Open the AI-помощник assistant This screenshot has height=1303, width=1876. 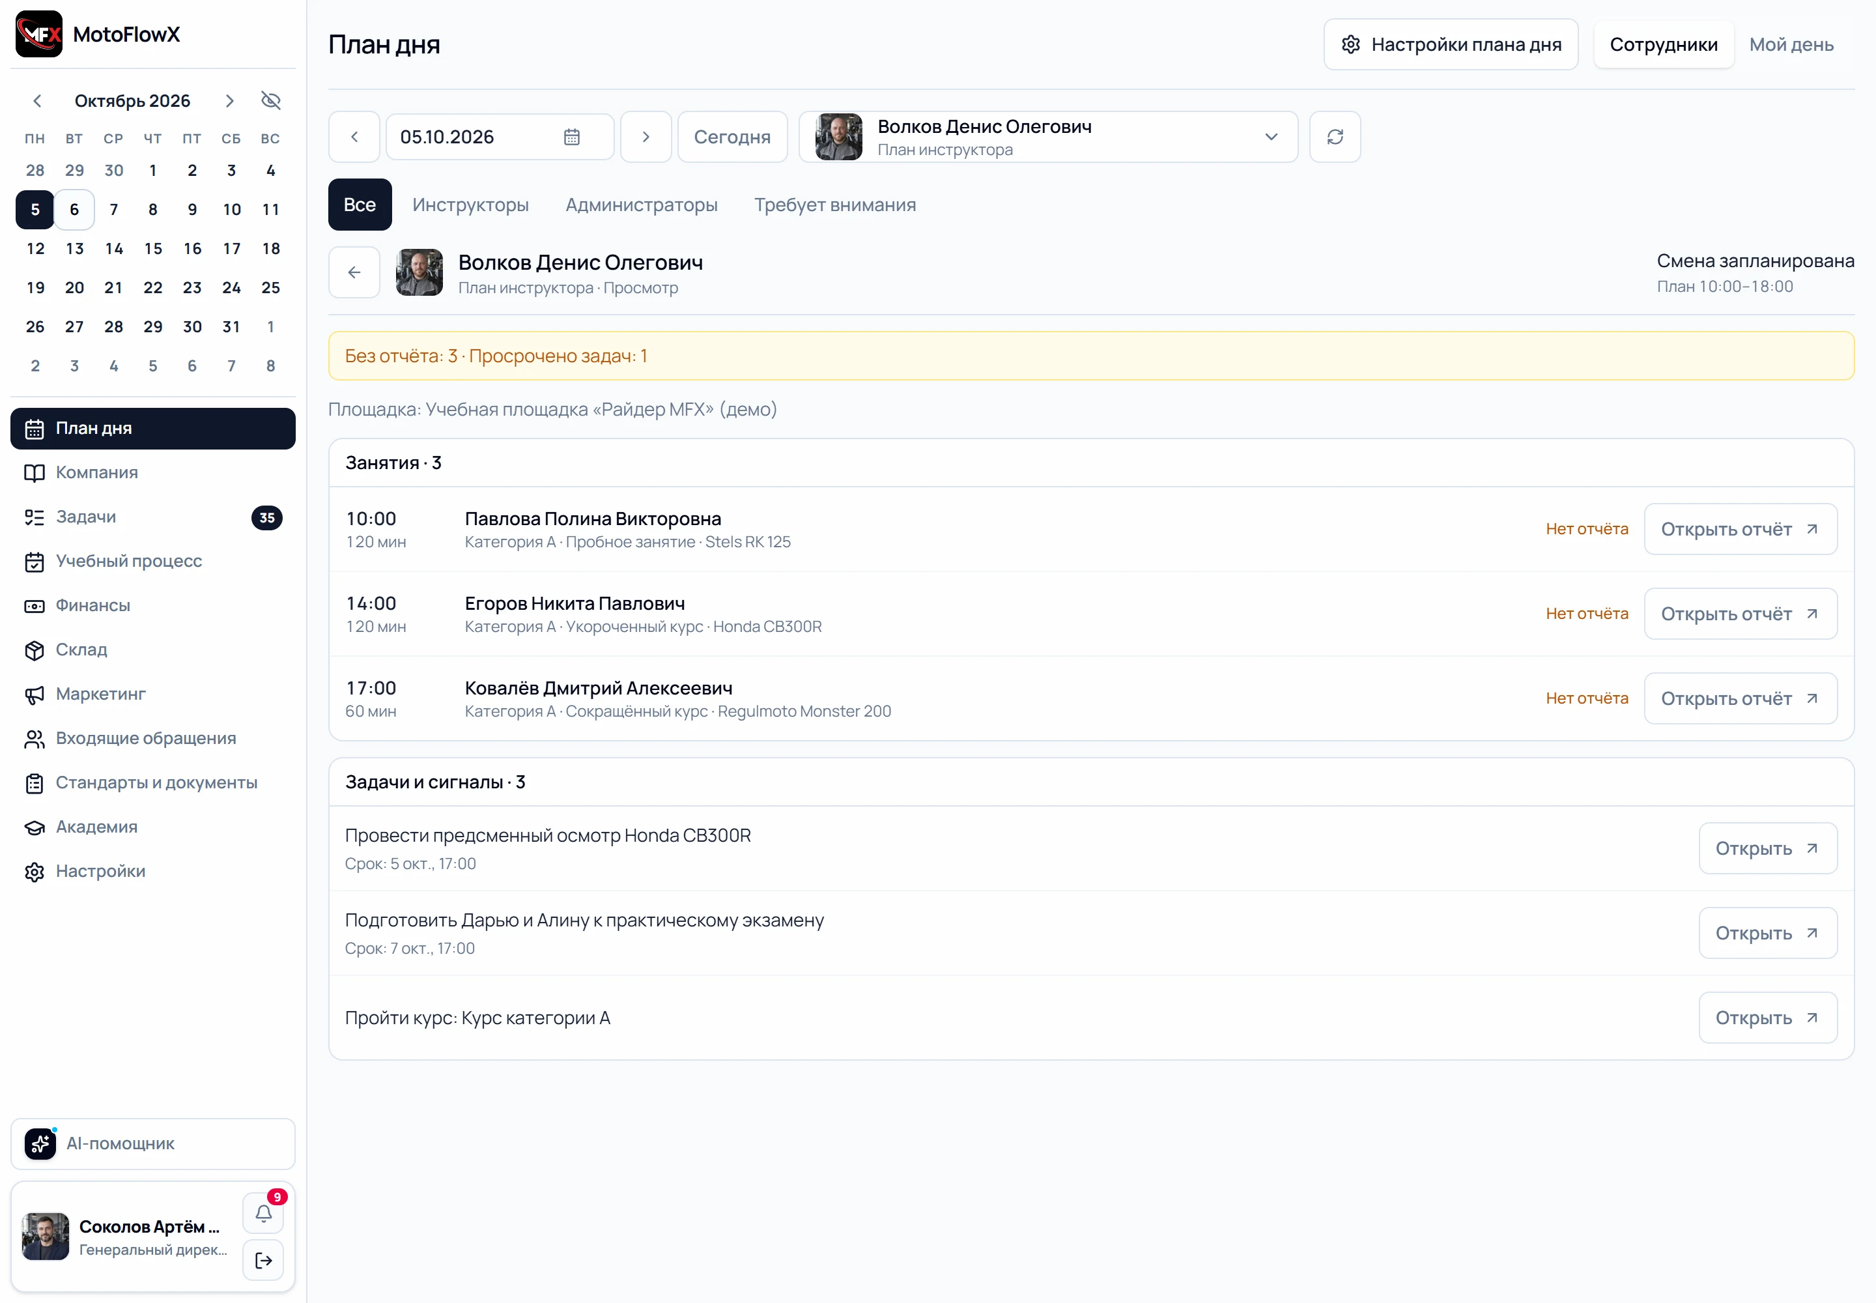click(x=152, y=1144)
